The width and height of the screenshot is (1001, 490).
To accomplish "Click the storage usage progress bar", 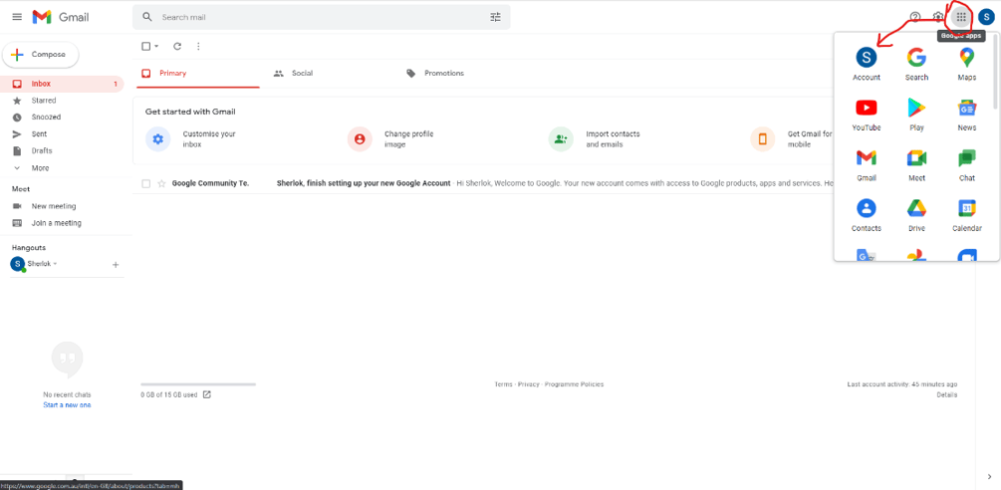I will point(198,384).
